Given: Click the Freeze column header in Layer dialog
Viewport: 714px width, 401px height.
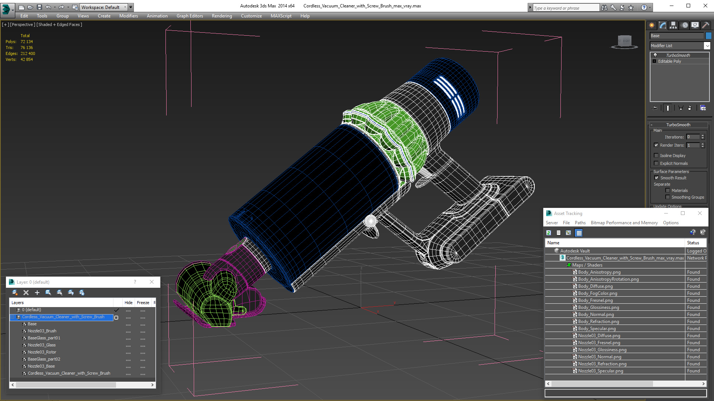Looking at the screenshot, I should pos(143,303).
